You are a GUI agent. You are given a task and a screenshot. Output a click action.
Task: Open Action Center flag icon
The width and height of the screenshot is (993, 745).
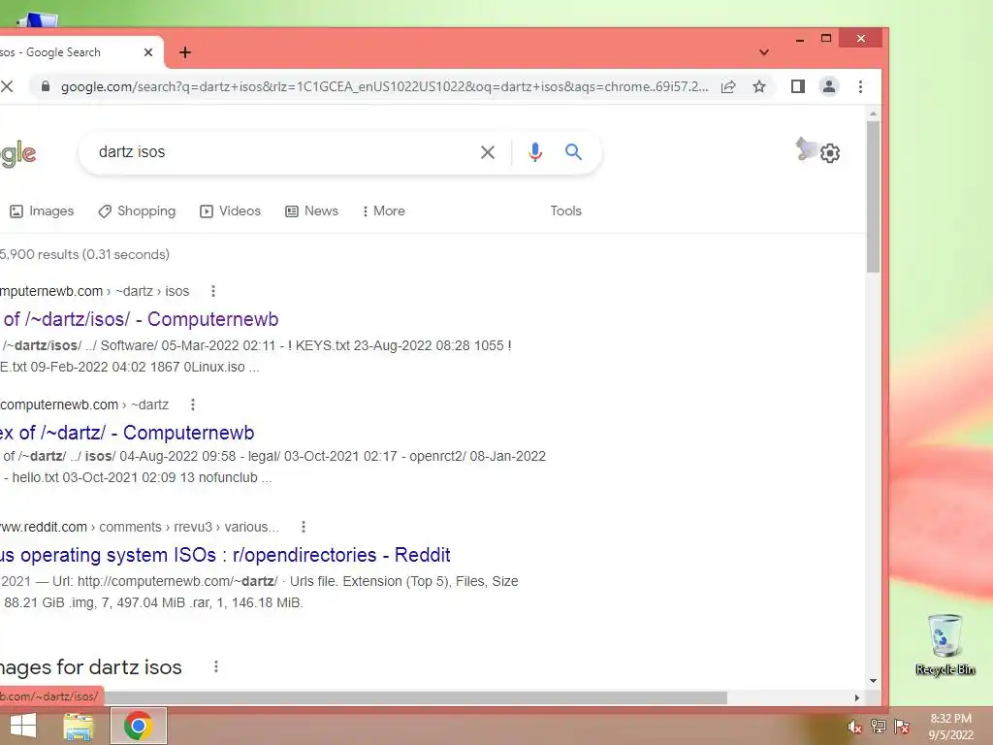click(x=902, y=727)
